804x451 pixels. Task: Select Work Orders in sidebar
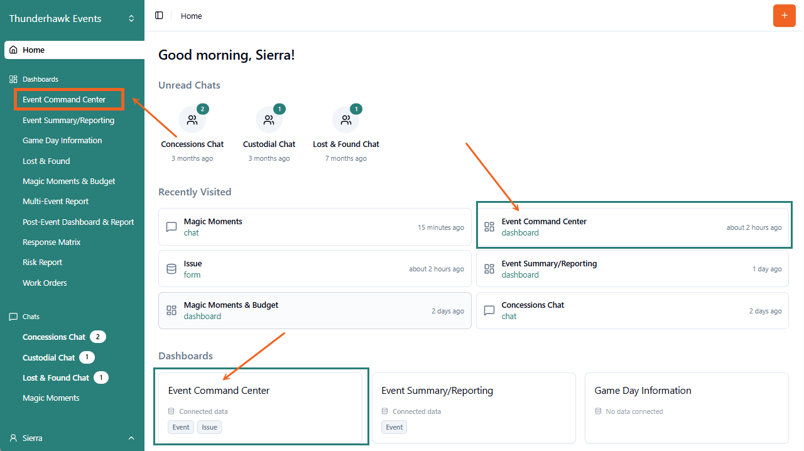45,283
